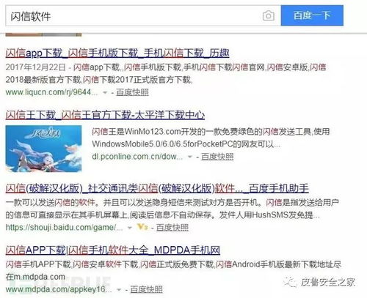Click the V3 credibility badge icon
The height and width of the screenshot is (298, 367).
(142, 227)
